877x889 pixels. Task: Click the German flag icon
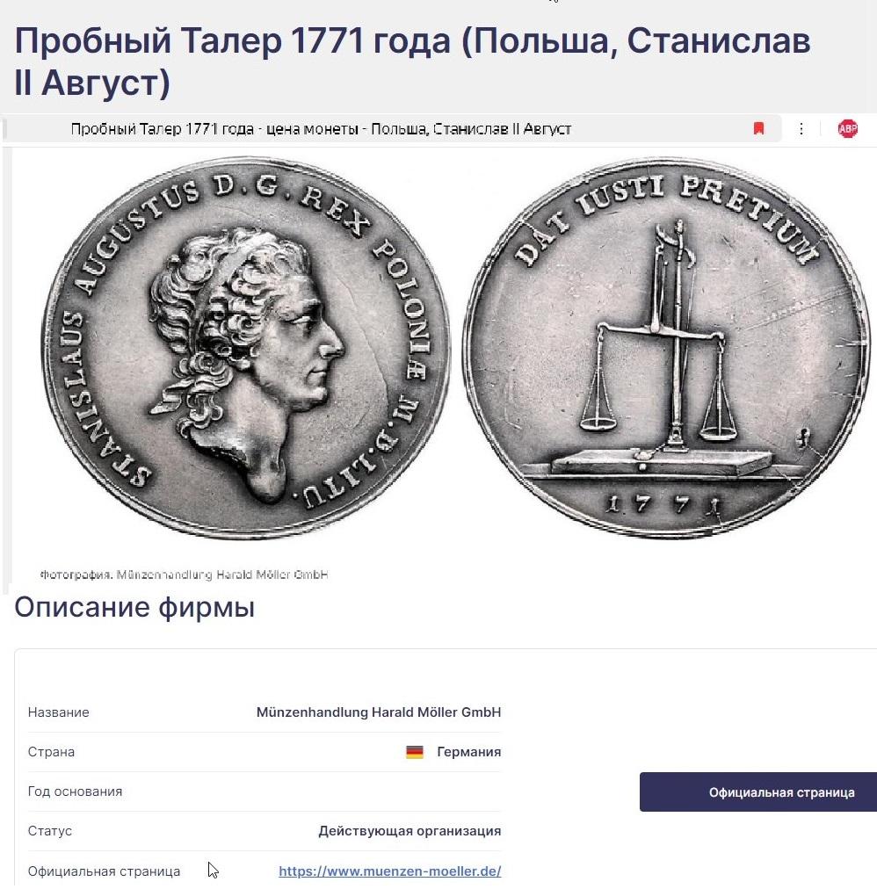(415, 752)
